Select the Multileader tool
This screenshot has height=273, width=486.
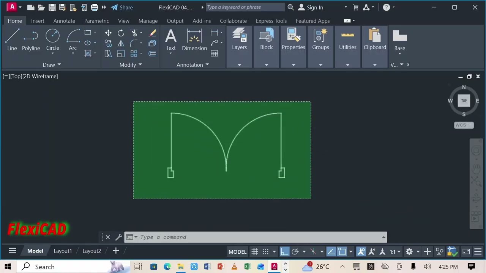point(215,43)
